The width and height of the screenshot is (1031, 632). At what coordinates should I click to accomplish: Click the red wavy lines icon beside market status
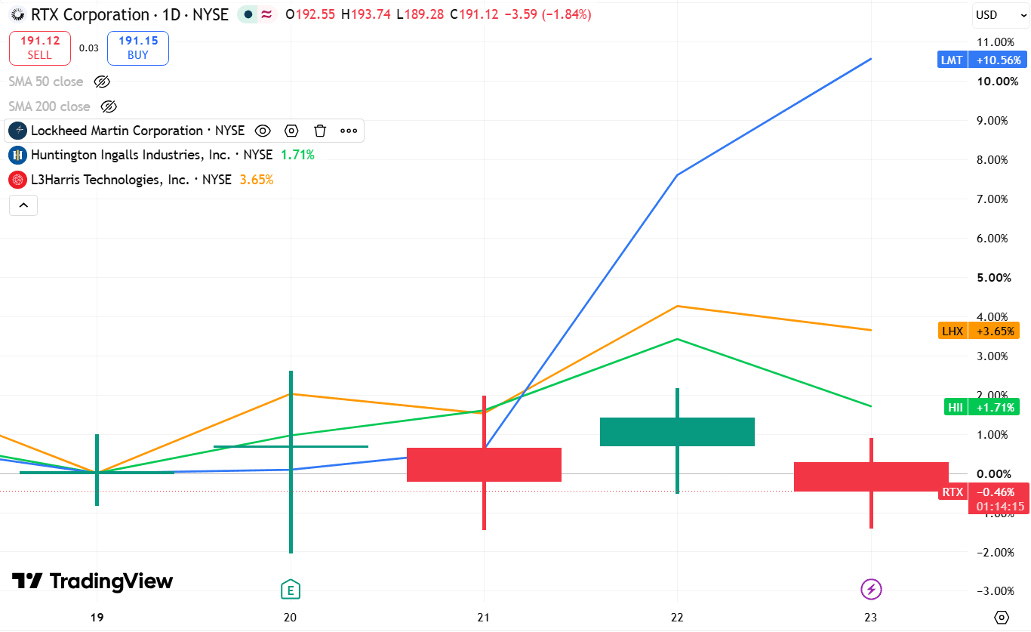pyautogui.click(x=266, y=14)
